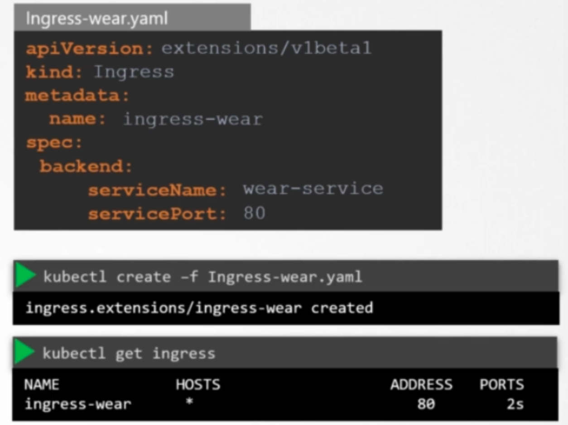Click the 'kind:' key
The height and width of the screenshot is (425, 568).
pos(54,72)
